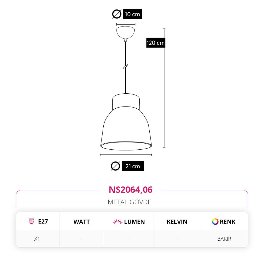Click the BAKIR color value

pos(224,239)
